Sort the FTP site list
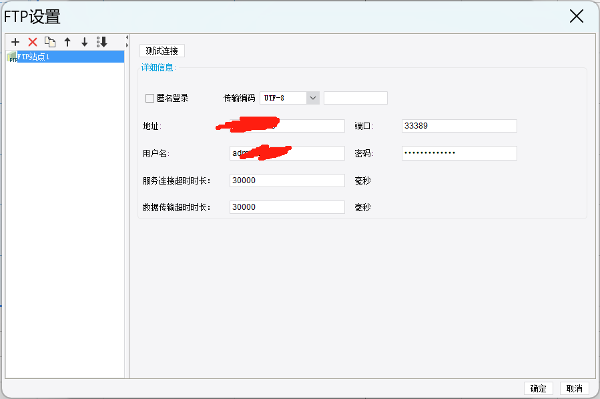 point(102,42)
